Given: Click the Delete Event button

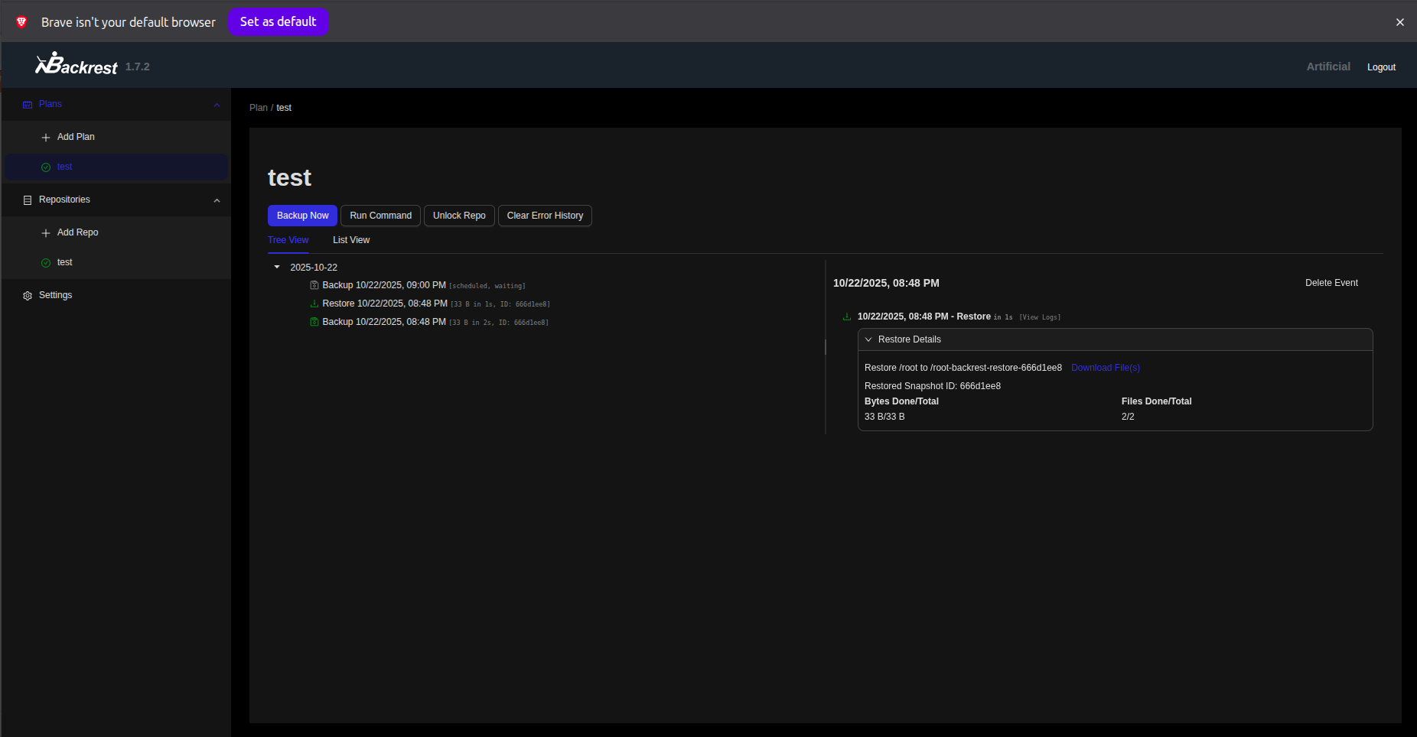Looking at the screenshot, I should (x=1331, y=283).
